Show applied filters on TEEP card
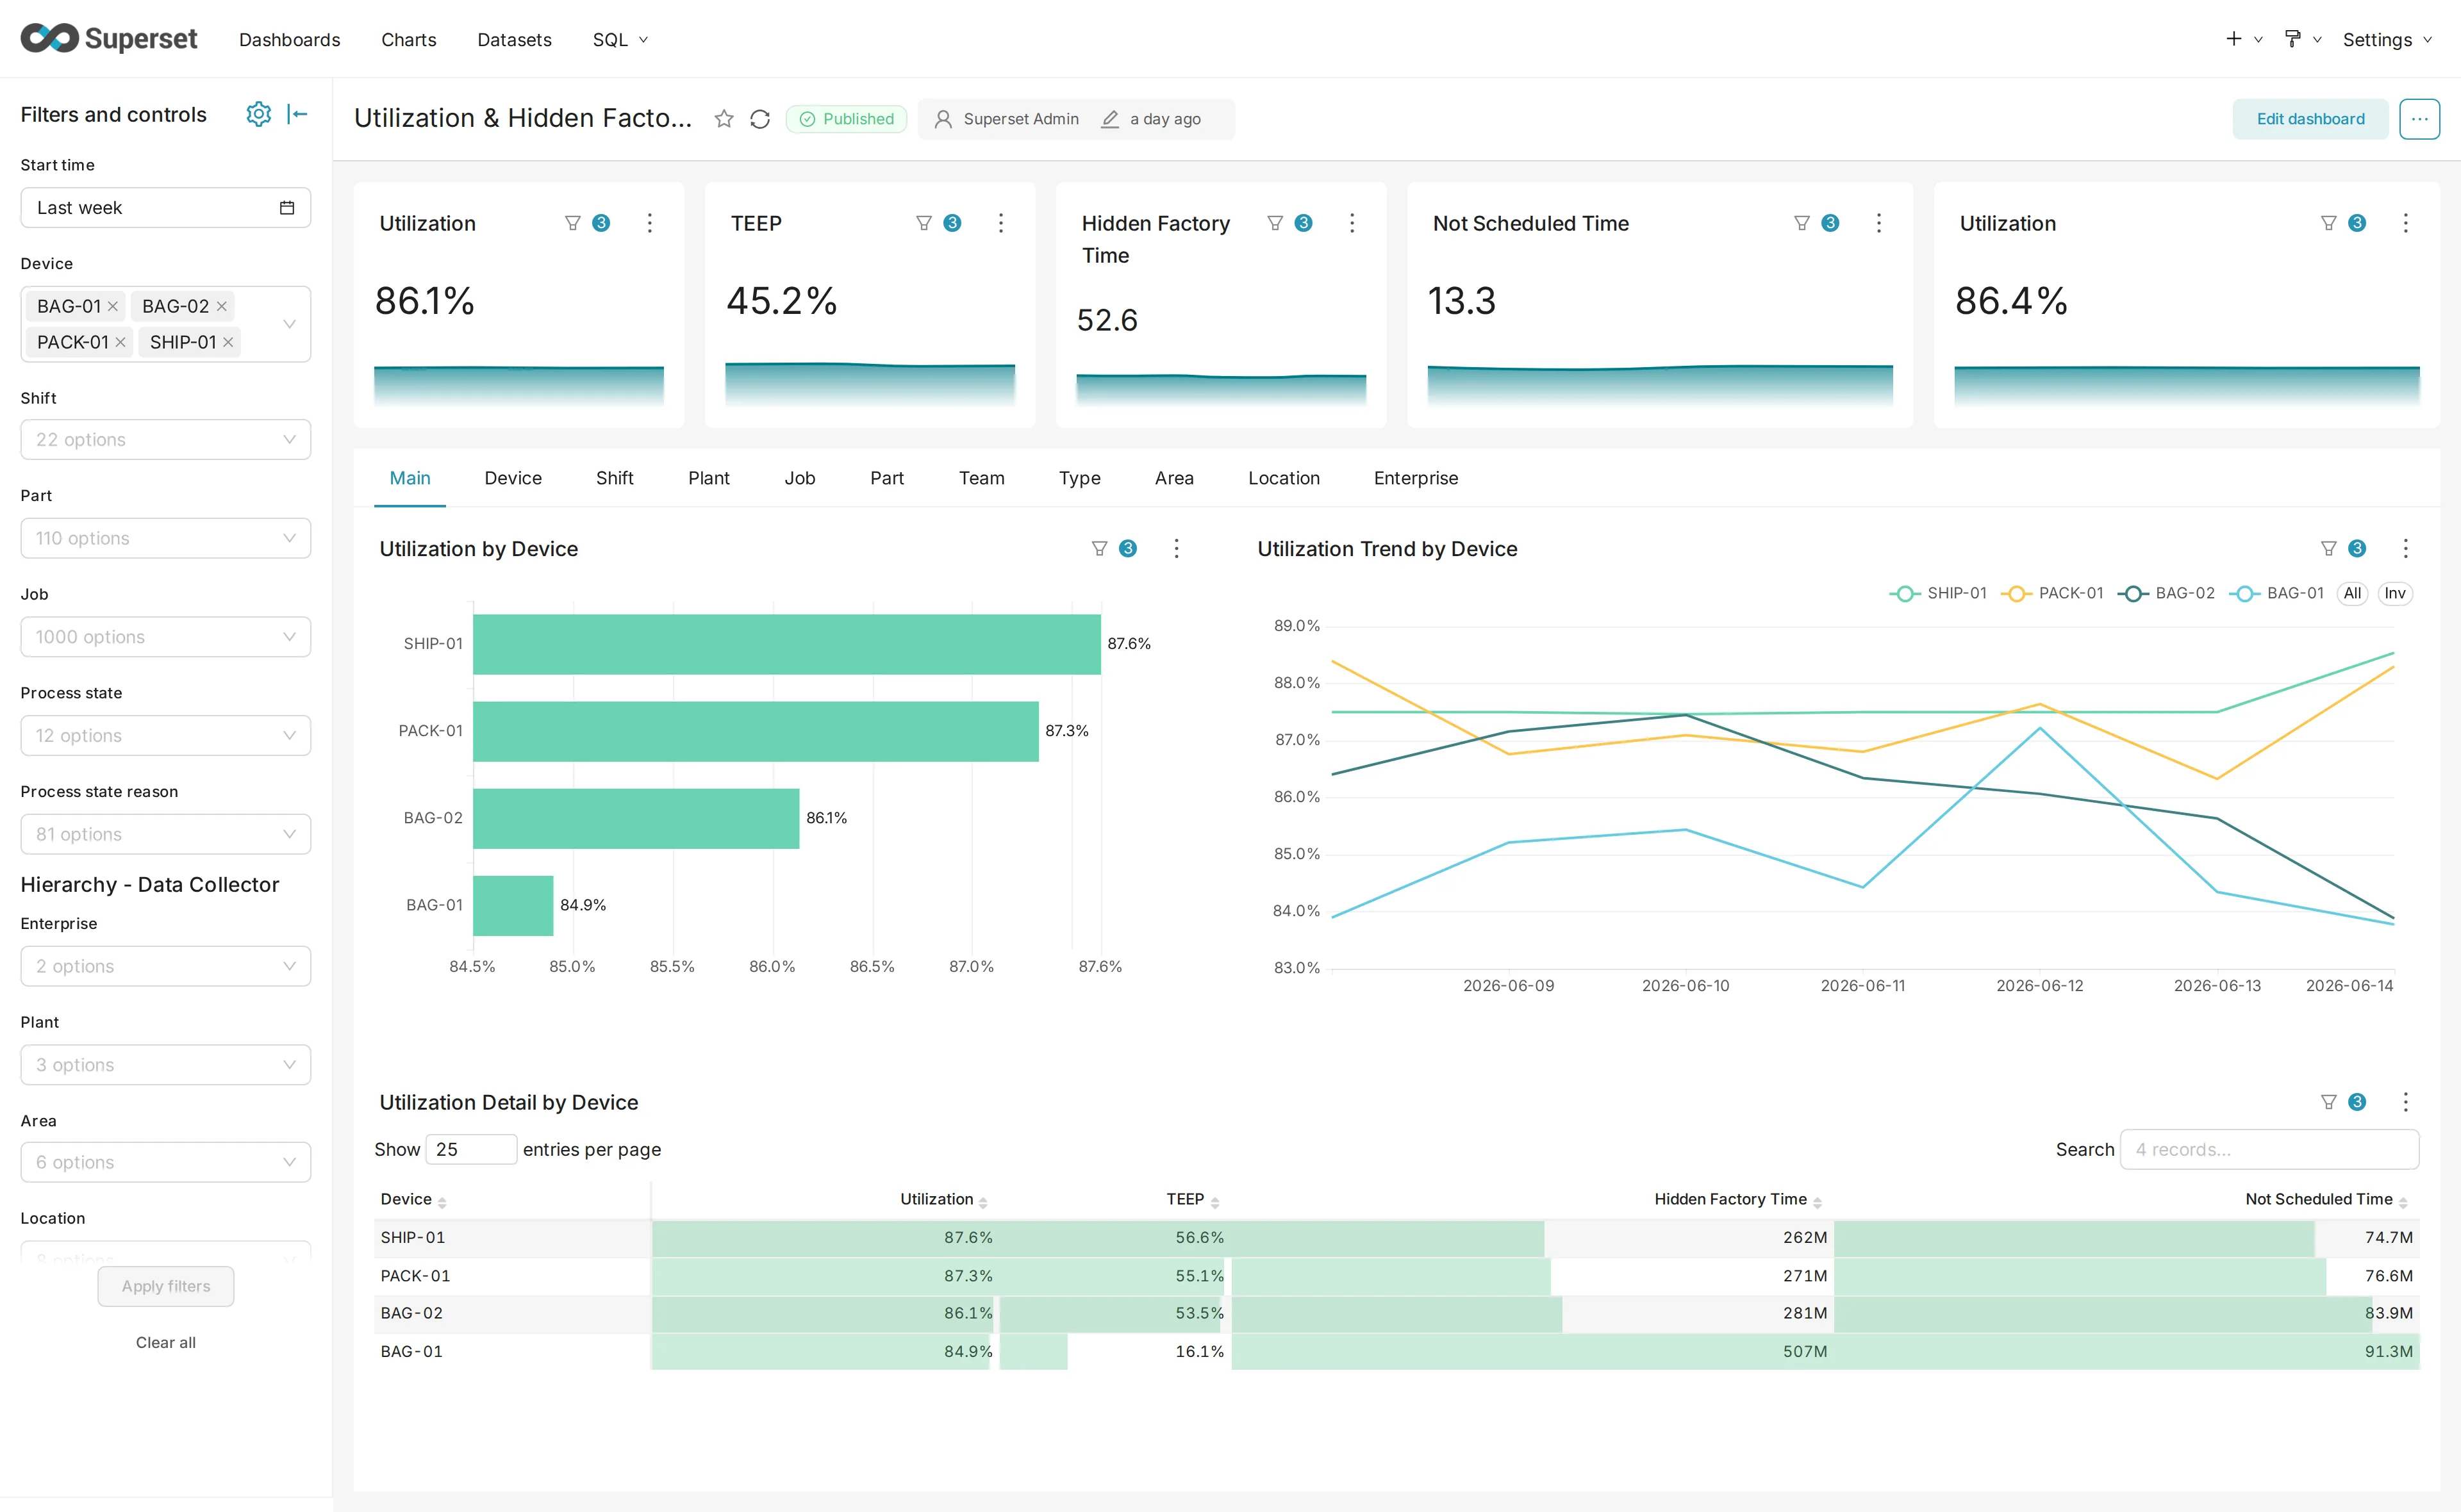This screenshot has width=2461, height=1512. coord(938,223)
